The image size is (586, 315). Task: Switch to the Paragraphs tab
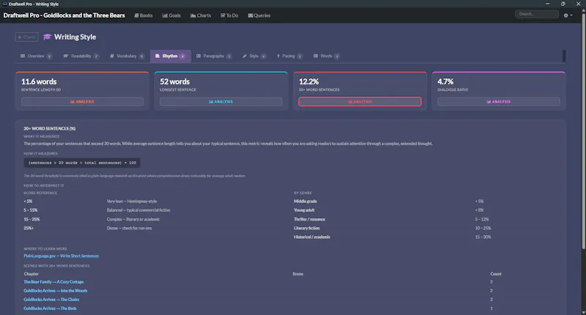coord(213,56)
